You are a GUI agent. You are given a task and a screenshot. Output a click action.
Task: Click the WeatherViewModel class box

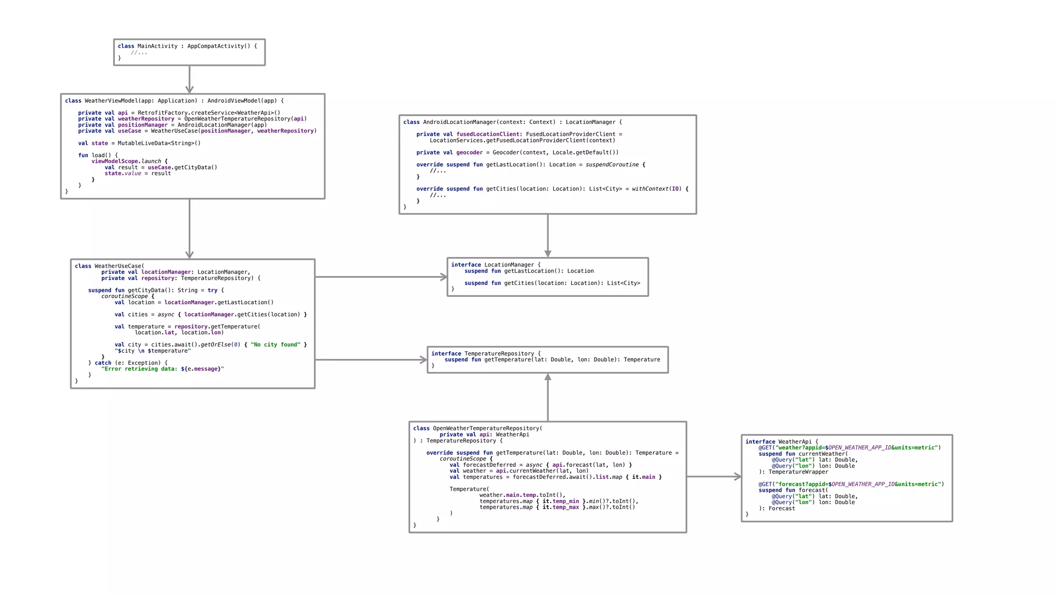tap(192, 146)
